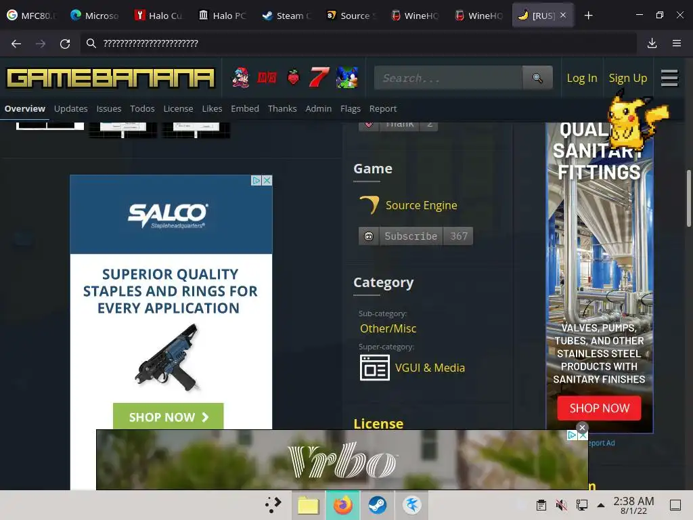Open the AdChoices icon on Salco ad
693x520 pixels.
[x=256, y=180]
